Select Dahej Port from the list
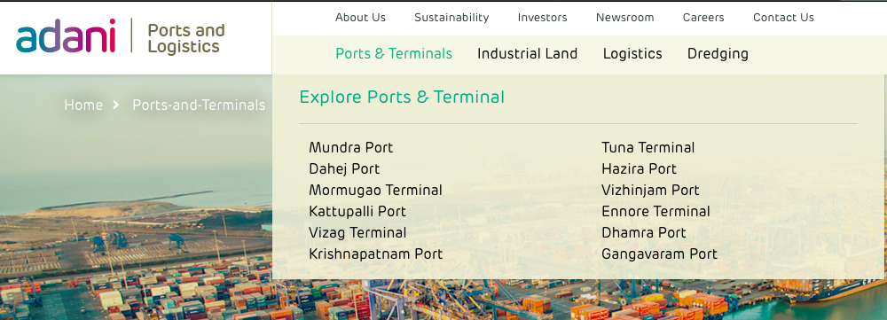The image size is (887, 320). [344, 169]
